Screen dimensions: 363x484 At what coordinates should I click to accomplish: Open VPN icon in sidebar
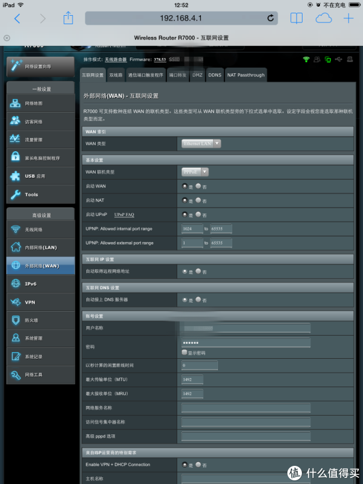click(x=16, y=301)
